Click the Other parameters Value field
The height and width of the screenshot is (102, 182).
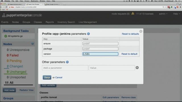click(x=112, y=68)
